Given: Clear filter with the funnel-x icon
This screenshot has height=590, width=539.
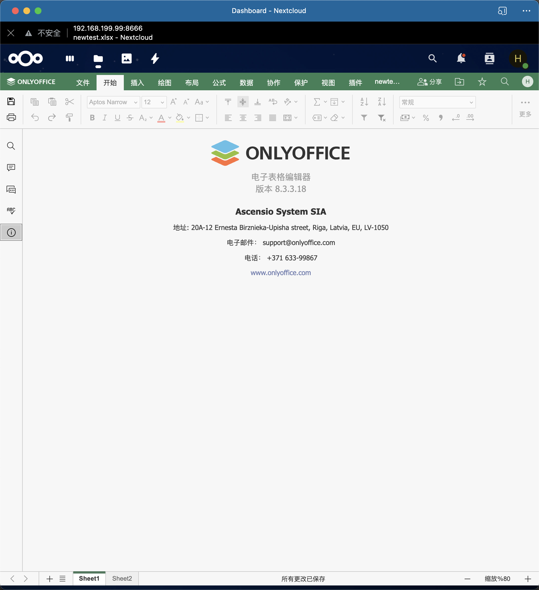Looking at the screenshot, I should pyautogui.click(x=382, y=118).
